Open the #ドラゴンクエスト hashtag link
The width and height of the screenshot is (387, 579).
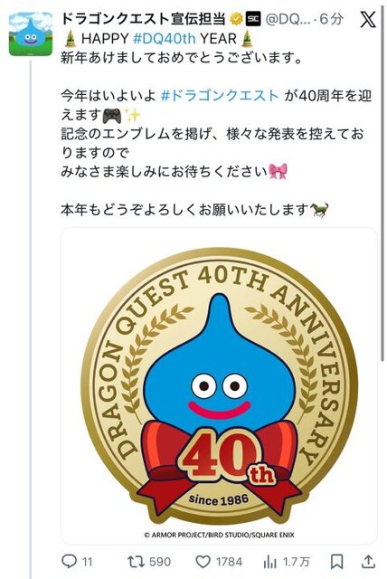tap(220, 96)
